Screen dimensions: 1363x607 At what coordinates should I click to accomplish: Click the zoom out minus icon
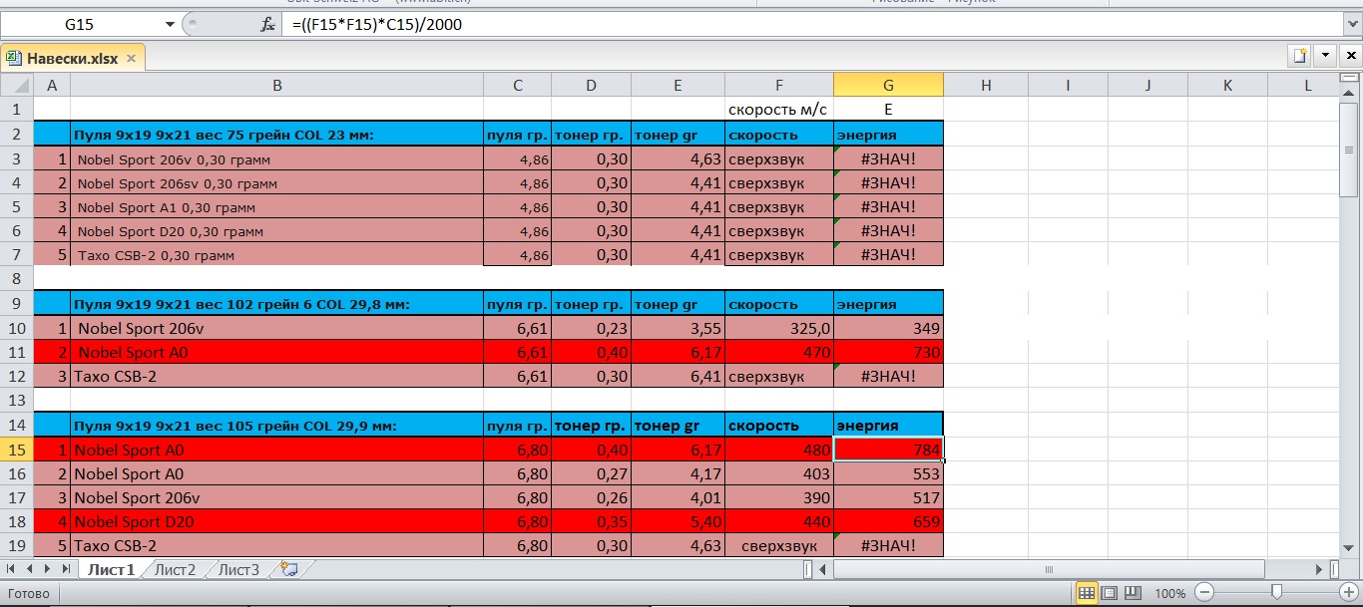(1204, 593)
